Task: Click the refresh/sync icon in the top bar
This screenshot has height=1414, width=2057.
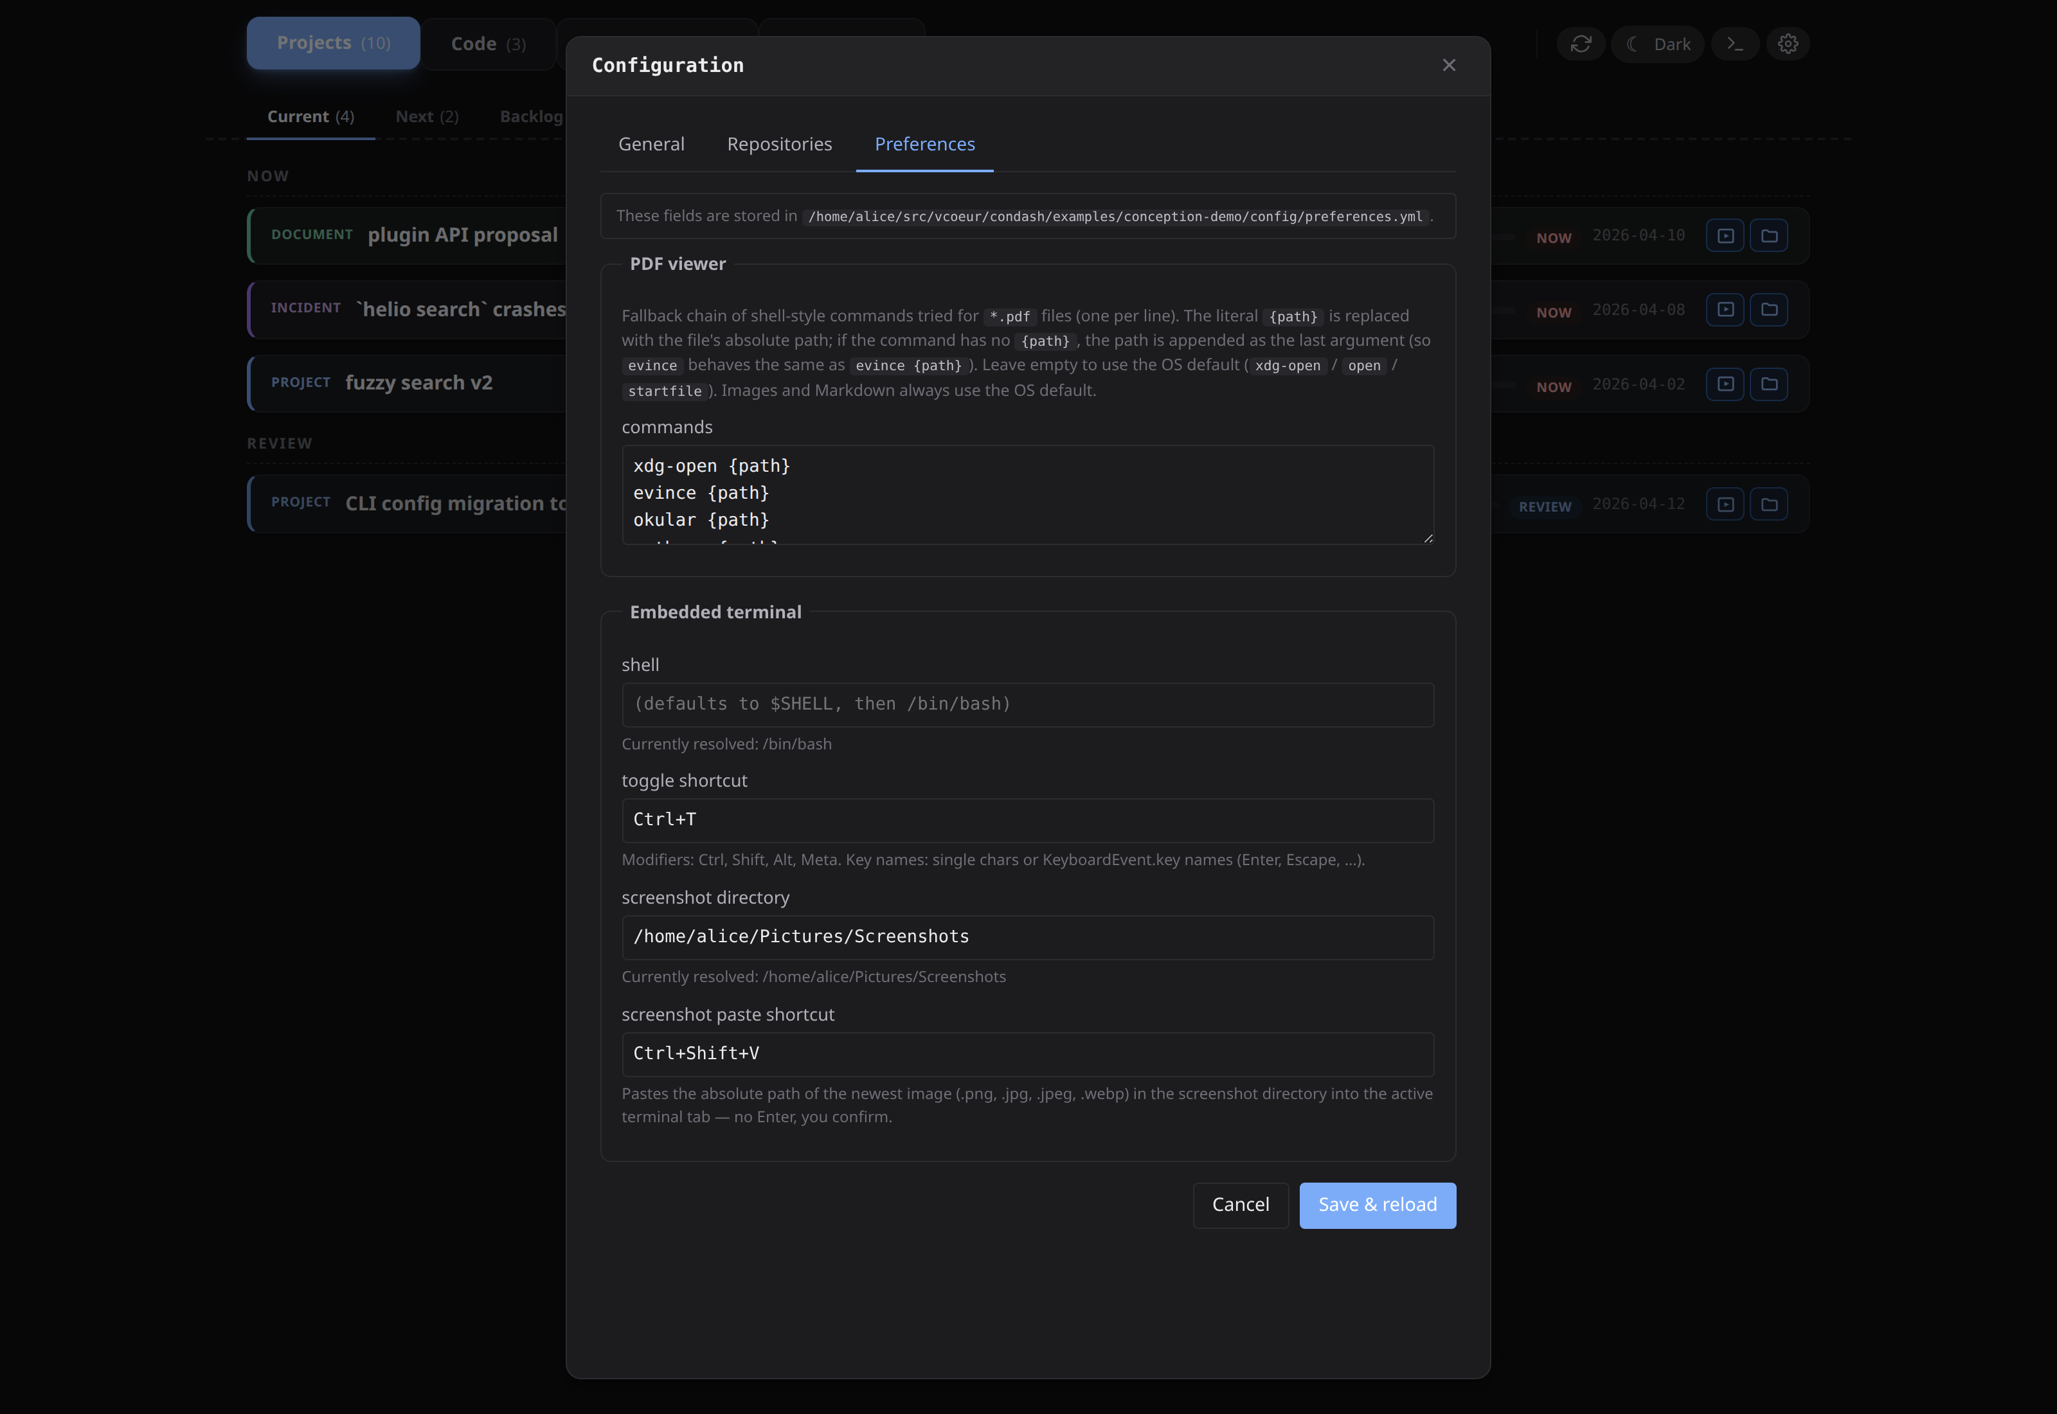Action: (1581, 44)
